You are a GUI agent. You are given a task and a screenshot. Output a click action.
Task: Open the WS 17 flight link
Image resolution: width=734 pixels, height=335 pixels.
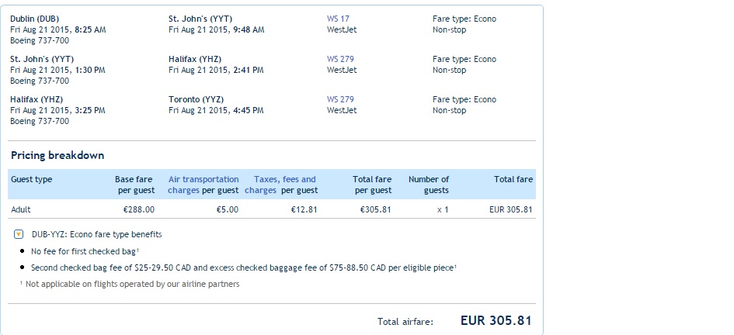point(338,19)
